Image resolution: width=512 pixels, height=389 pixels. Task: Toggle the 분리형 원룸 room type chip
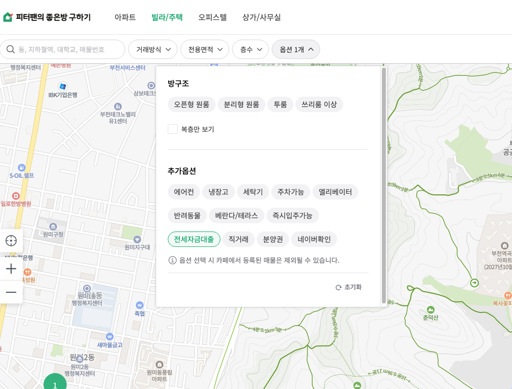coord(241,104)
